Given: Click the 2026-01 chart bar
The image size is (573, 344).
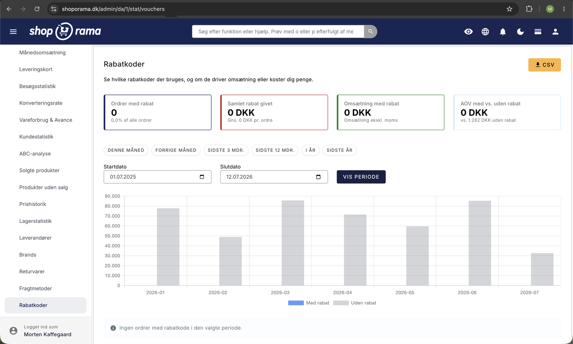Looking at the screenshot, I should (168, 247).
